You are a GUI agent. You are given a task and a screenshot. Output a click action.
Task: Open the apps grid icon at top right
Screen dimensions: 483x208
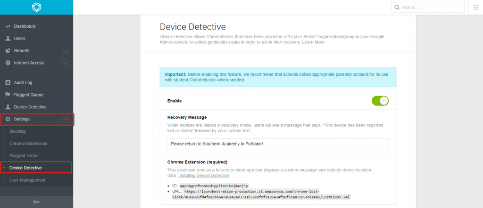click(476, 8)
